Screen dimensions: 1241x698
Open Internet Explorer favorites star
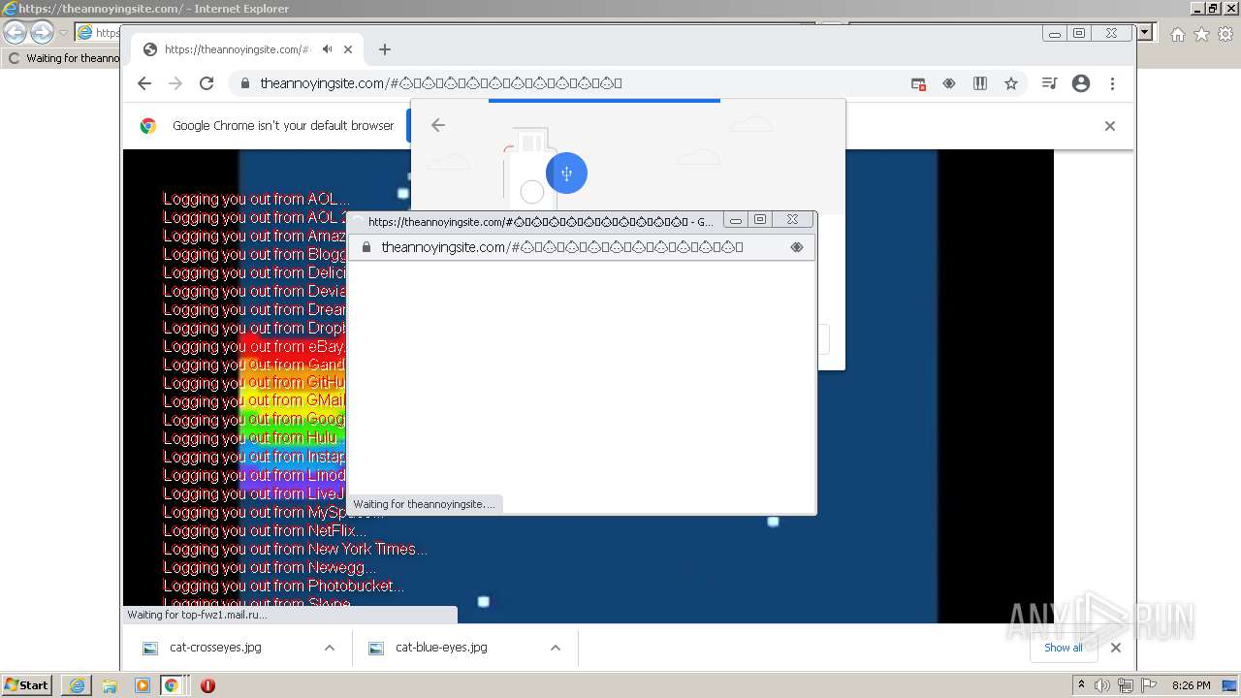[1201, 34]
